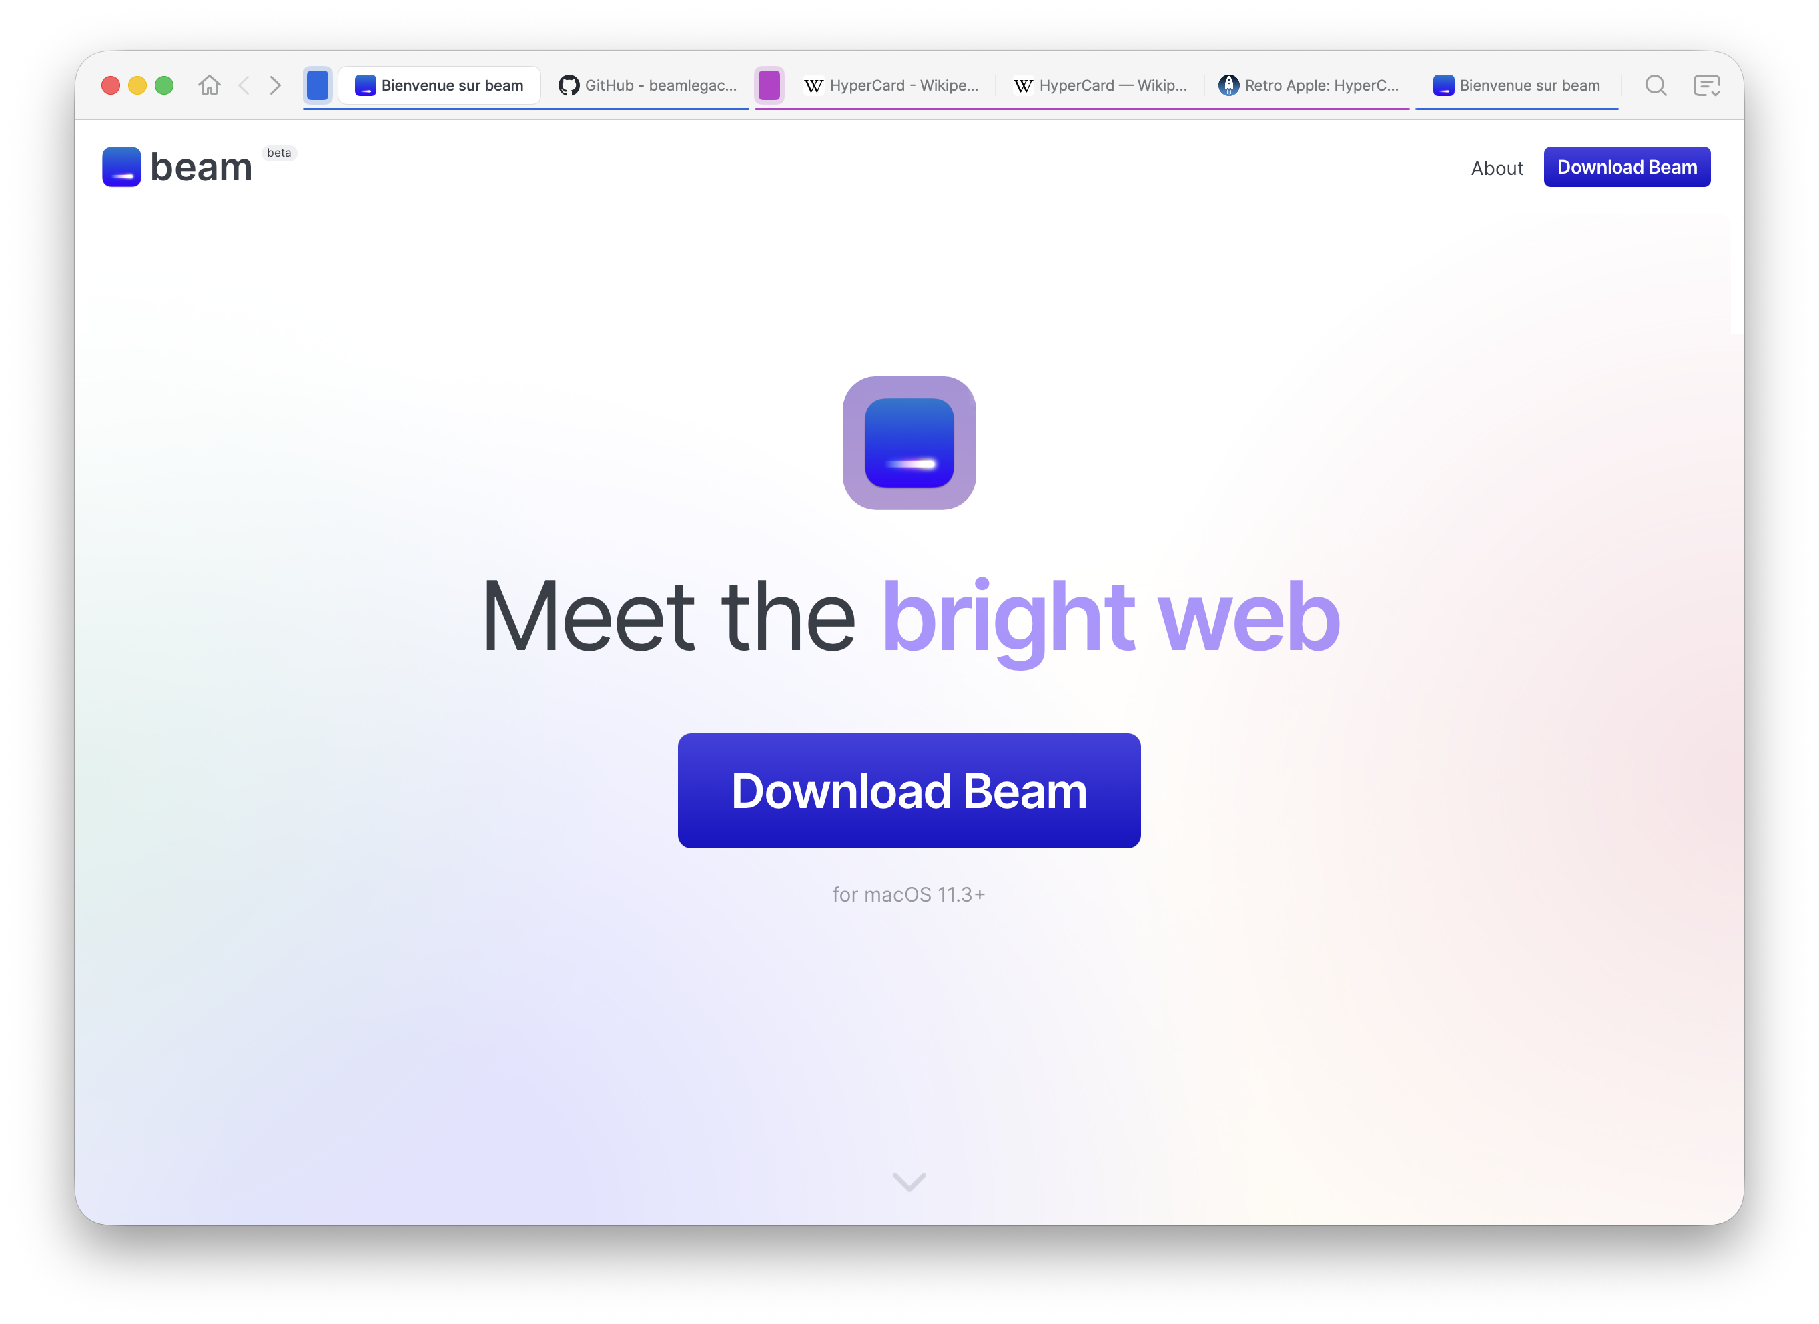1819x1324 pixels.
Task: Click the green fullscreen window button
Action: [163, 85]
